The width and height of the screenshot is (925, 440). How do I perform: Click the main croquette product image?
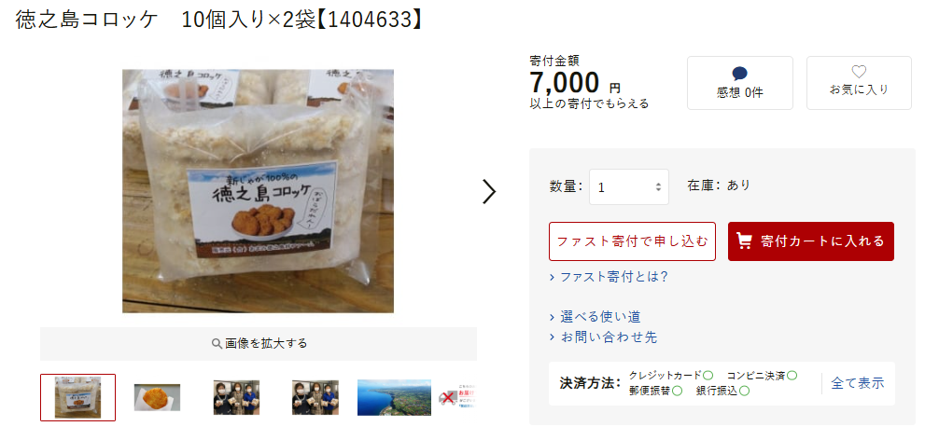[x=258, y=191]
